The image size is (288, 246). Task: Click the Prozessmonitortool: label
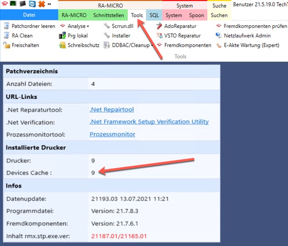[36, 135]
